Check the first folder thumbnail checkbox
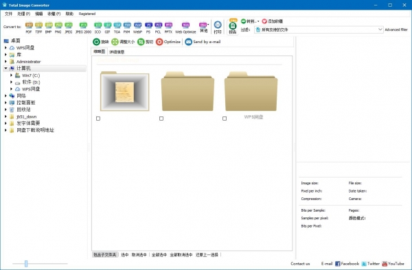 (x=98, y=119)
